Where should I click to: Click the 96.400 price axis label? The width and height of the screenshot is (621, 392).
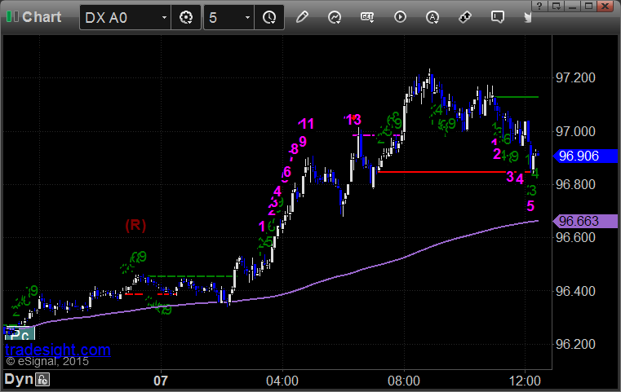pyautogui.click(x=575, y=291)
